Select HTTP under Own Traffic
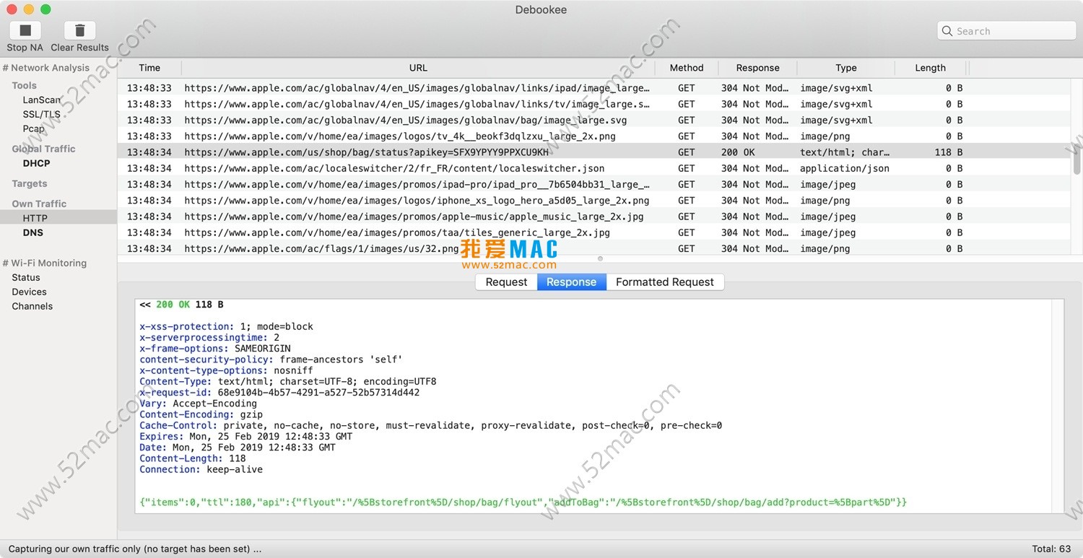This screenshot has height=558, width=1083. pyautogui.click(x=58, y=218)
